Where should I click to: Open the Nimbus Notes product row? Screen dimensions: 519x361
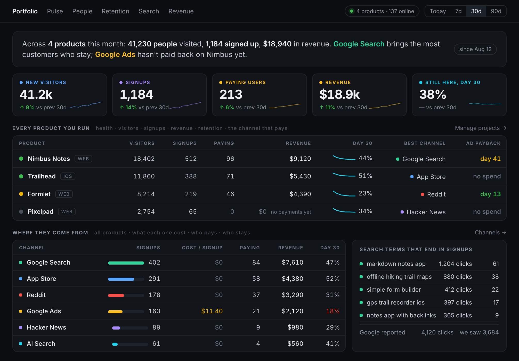point(259,159)
